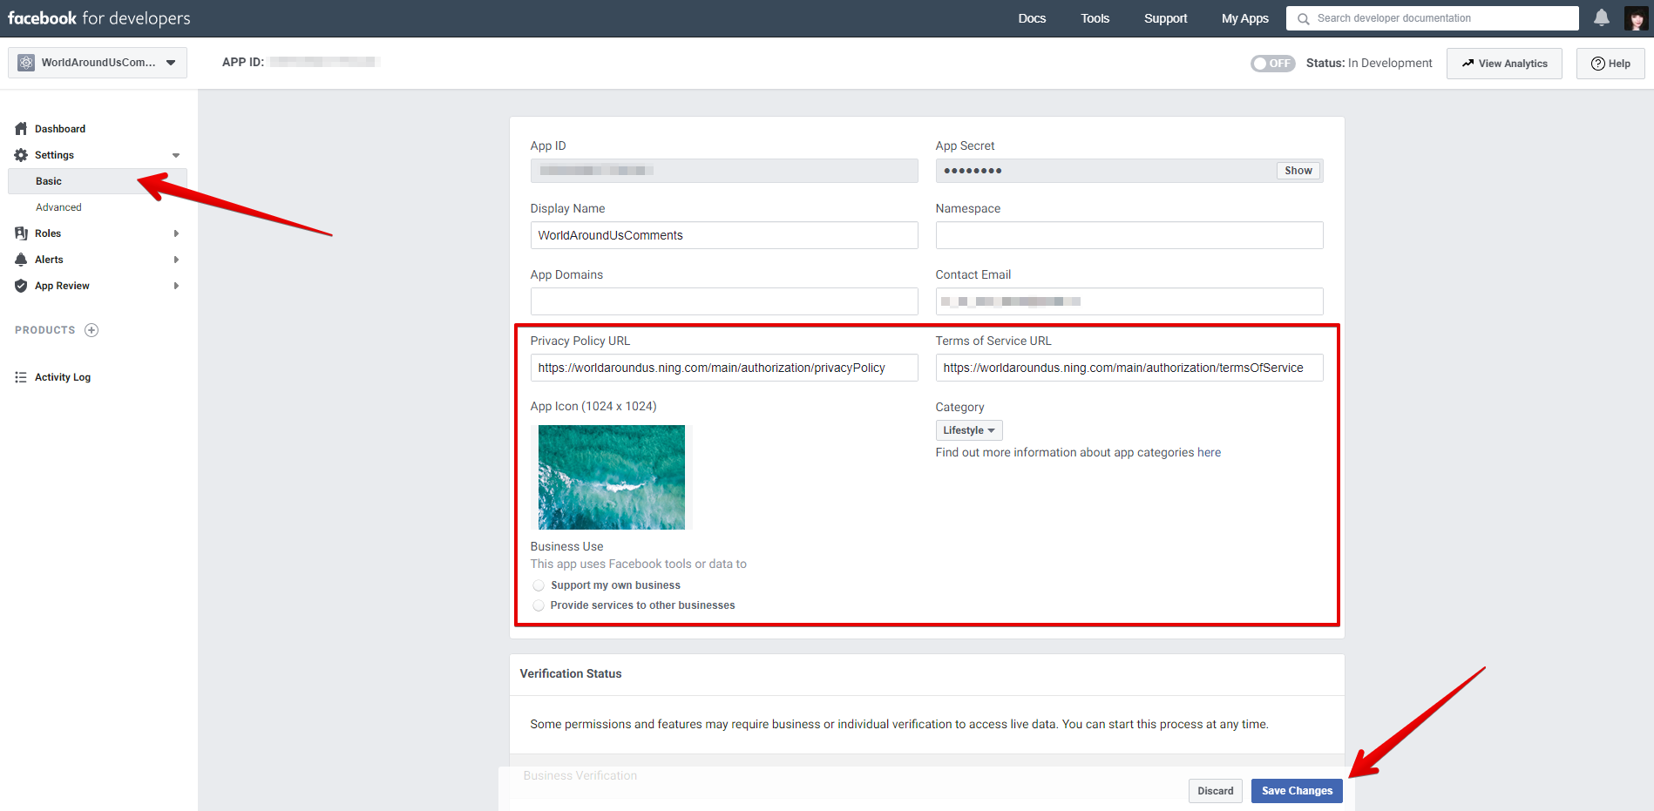Click the Dashboard house icon

(21, 129)
